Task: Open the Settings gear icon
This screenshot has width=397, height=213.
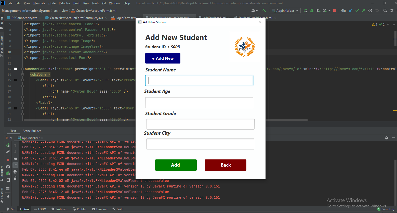Action: click(392, 11)
